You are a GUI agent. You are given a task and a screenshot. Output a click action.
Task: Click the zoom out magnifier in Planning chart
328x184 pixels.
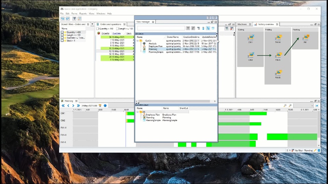click(285, 106)
